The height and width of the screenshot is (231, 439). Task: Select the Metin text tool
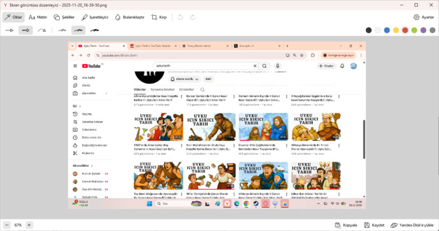(x=38, y=17)
